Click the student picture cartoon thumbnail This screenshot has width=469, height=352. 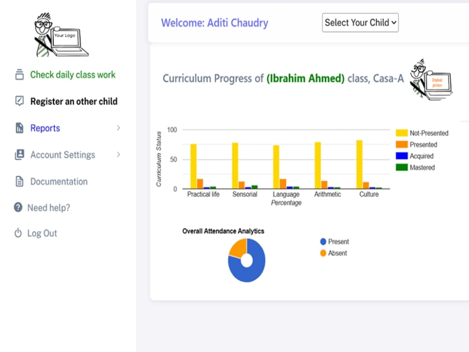(431, 79)
